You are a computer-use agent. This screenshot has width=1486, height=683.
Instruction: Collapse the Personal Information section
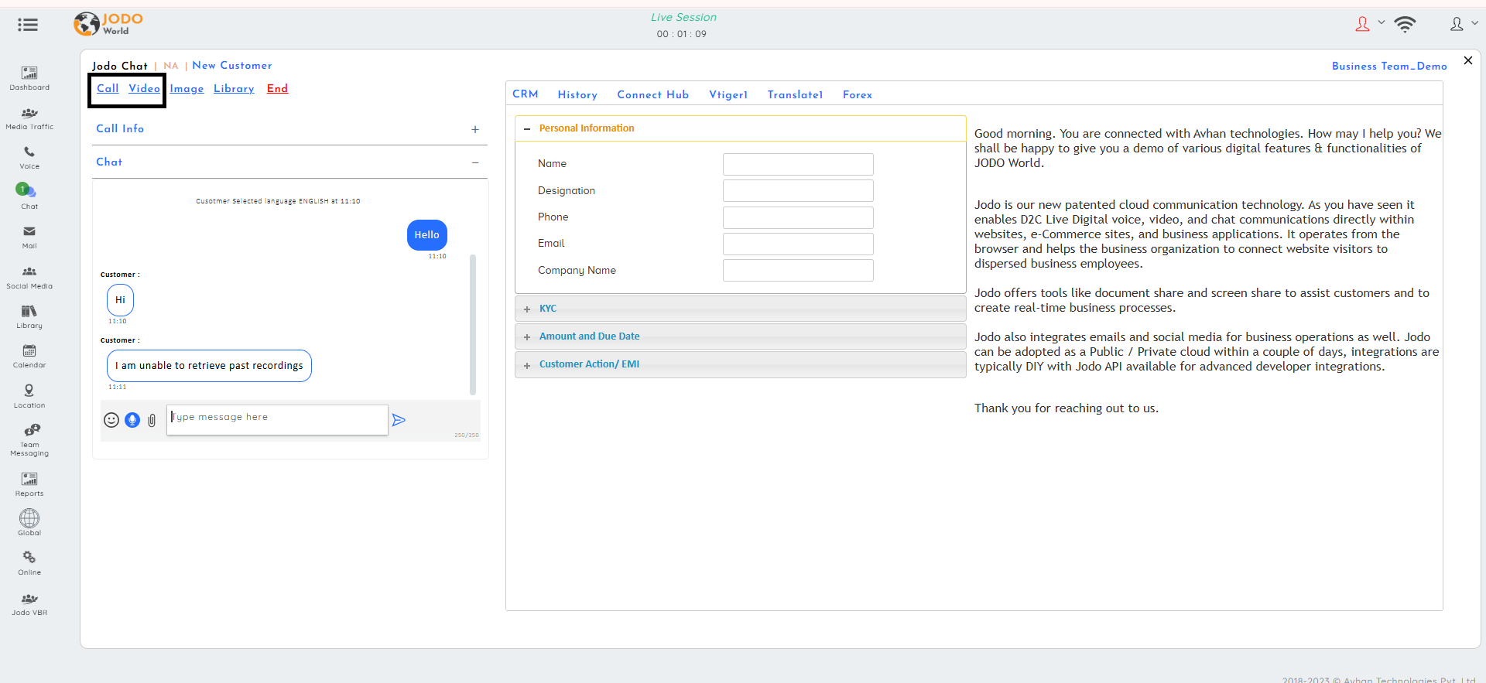(x=527, y=129)
